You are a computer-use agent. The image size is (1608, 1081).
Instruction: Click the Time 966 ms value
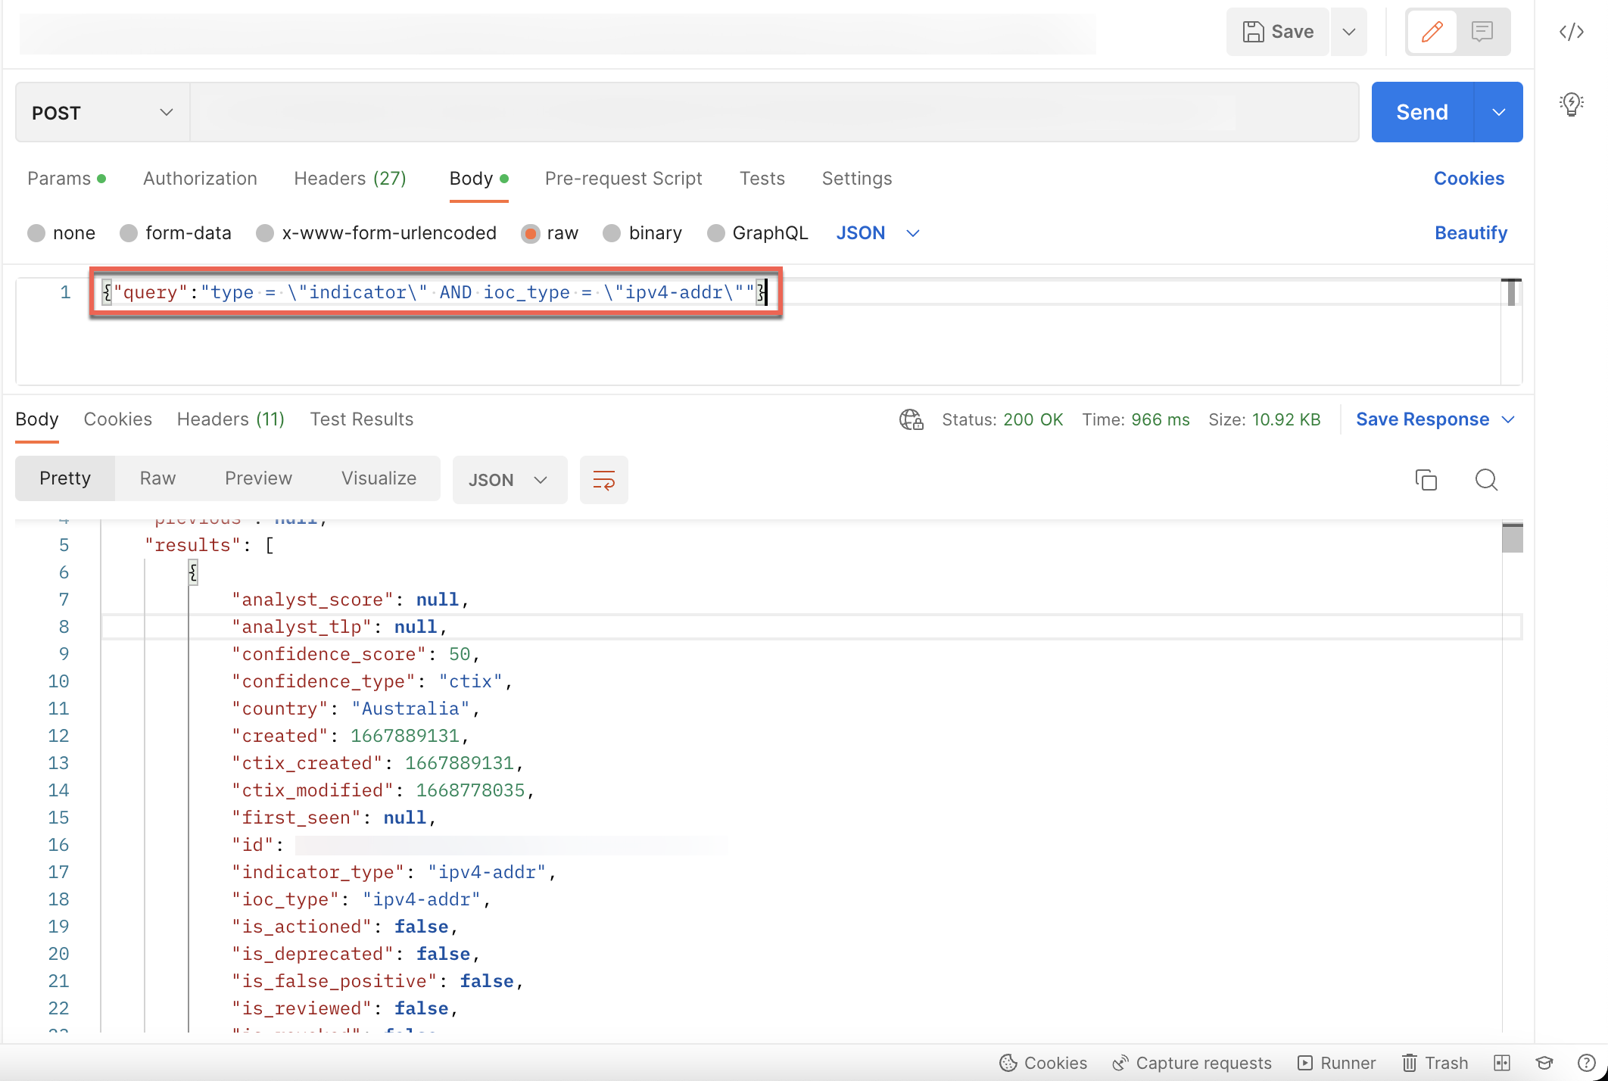(1160, 419)
